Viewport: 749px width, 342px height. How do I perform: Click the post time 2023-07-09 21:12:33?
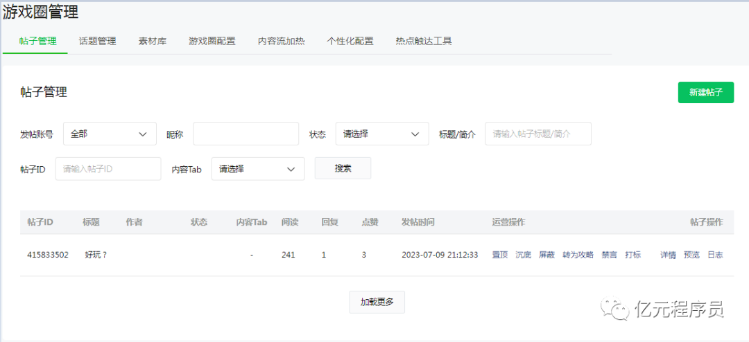click(440, 255)
